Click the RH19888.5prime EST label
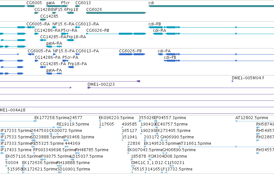The image size is (274, 174). pyautogui.click(x=73, y=163)
